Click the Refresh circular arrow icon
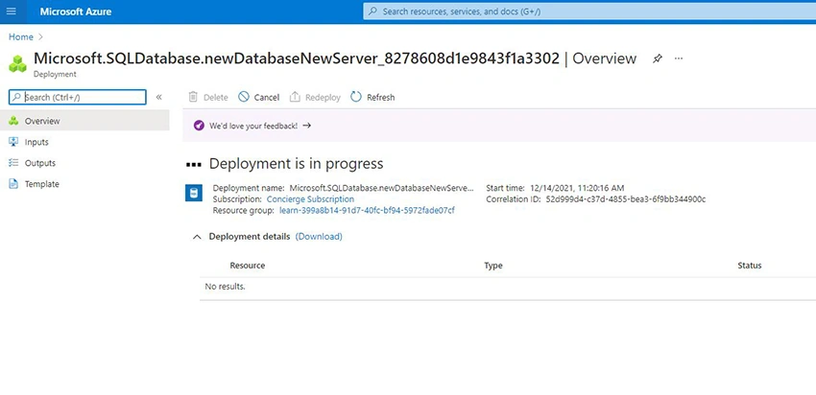The height and width of the screenshot is (395, 816). pyautogui.click(x=356, y=97)
